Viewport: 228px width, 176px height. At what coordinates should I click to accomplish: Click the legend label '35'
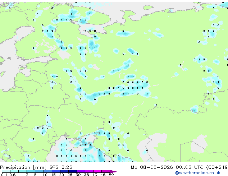click(86, 175)
